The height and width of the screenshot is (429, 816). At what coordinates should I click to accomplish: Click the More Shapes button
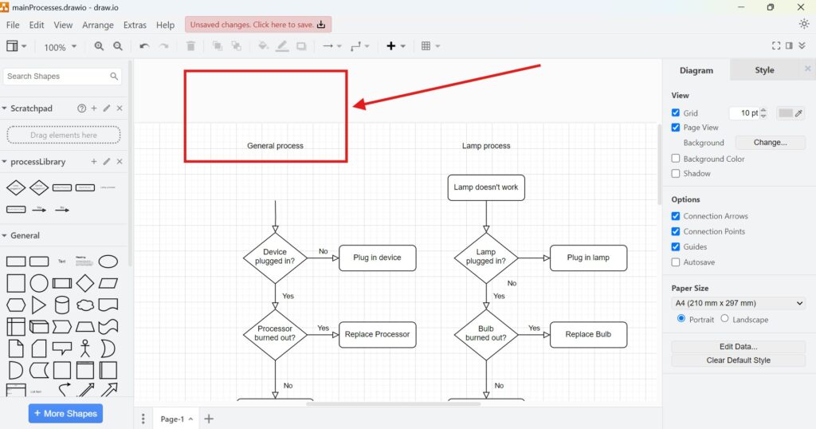pos(65,413)
